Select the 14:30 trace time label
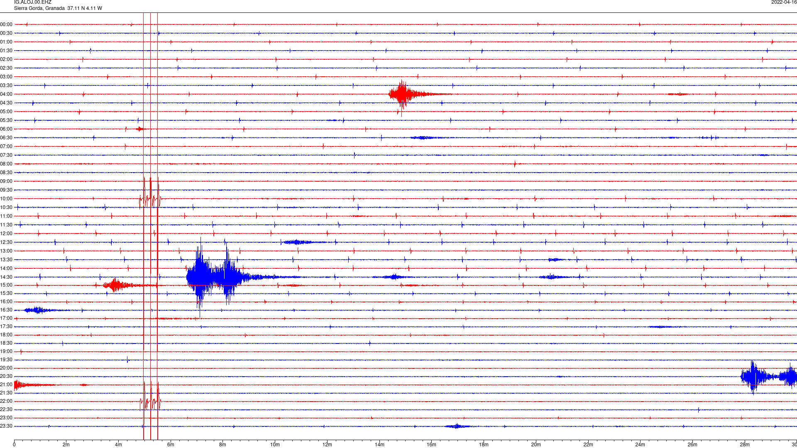This screenshot has height=448, width=797. tap(6, 277)
